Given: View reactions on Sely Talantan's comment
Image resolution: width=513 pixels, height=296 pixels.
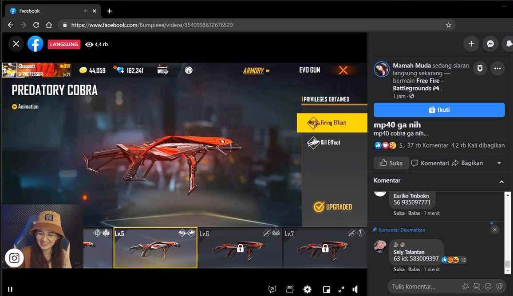Looking at the screenshot, I should pos(454,260).
